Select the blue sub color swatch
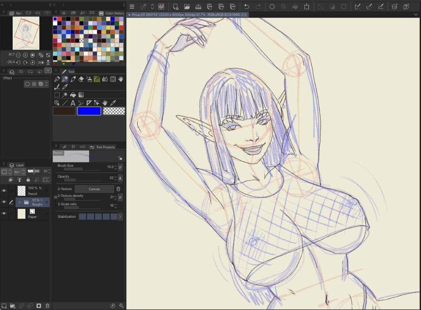Viewport: 421px width, 310px height. click(89, 111)
